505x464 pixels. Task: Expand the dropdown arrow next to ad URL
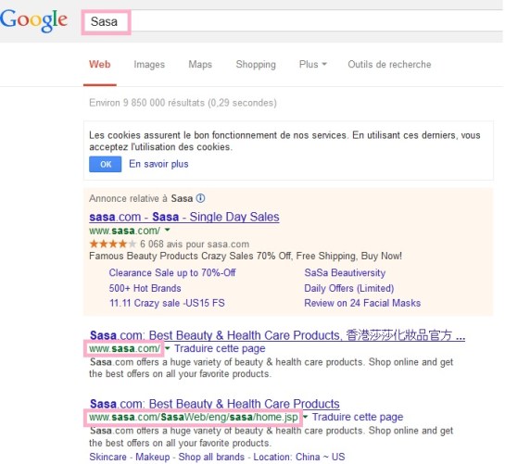[167, 230]
